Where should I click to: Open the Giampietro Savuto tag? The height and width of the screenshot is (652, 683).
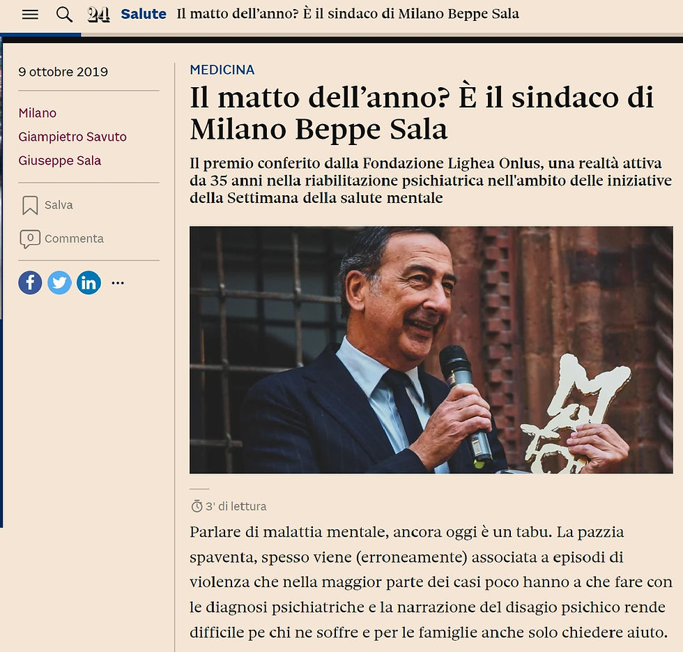(x=72, y=137)
